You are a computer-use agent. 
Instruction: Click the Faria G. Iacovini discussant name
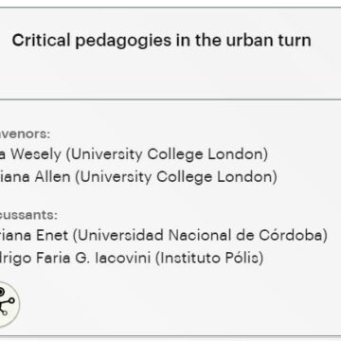pos(75,259)
